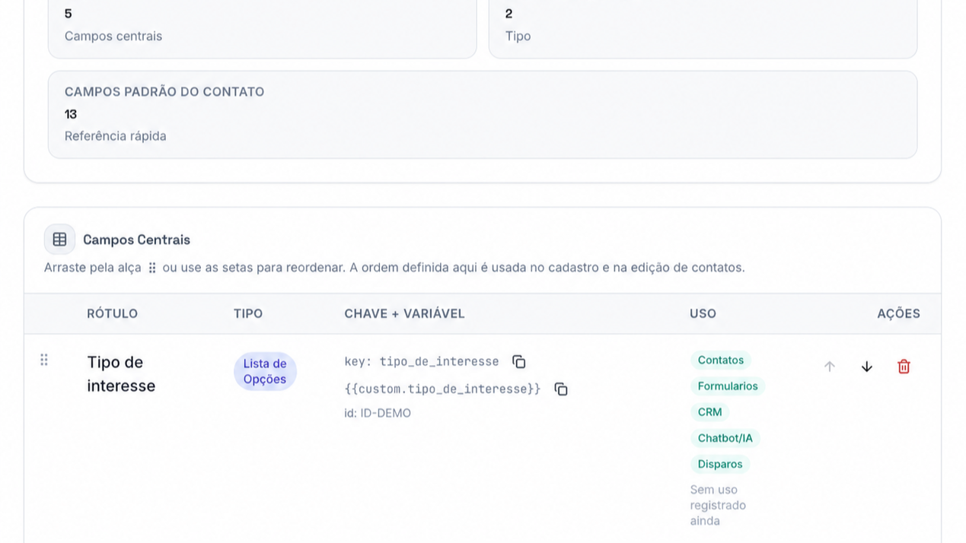Viewport: 966px width, 543px height.
Task: Copy the tipo_de_interesse key
Action: (519, 361)
